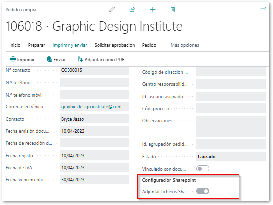Toggle Adjuntar ficheros Sharepoint switch

203,191
